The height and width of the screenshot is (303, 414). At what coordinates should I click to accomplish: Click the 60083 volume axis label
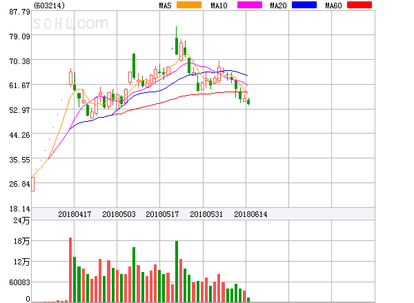pos(20,282)
